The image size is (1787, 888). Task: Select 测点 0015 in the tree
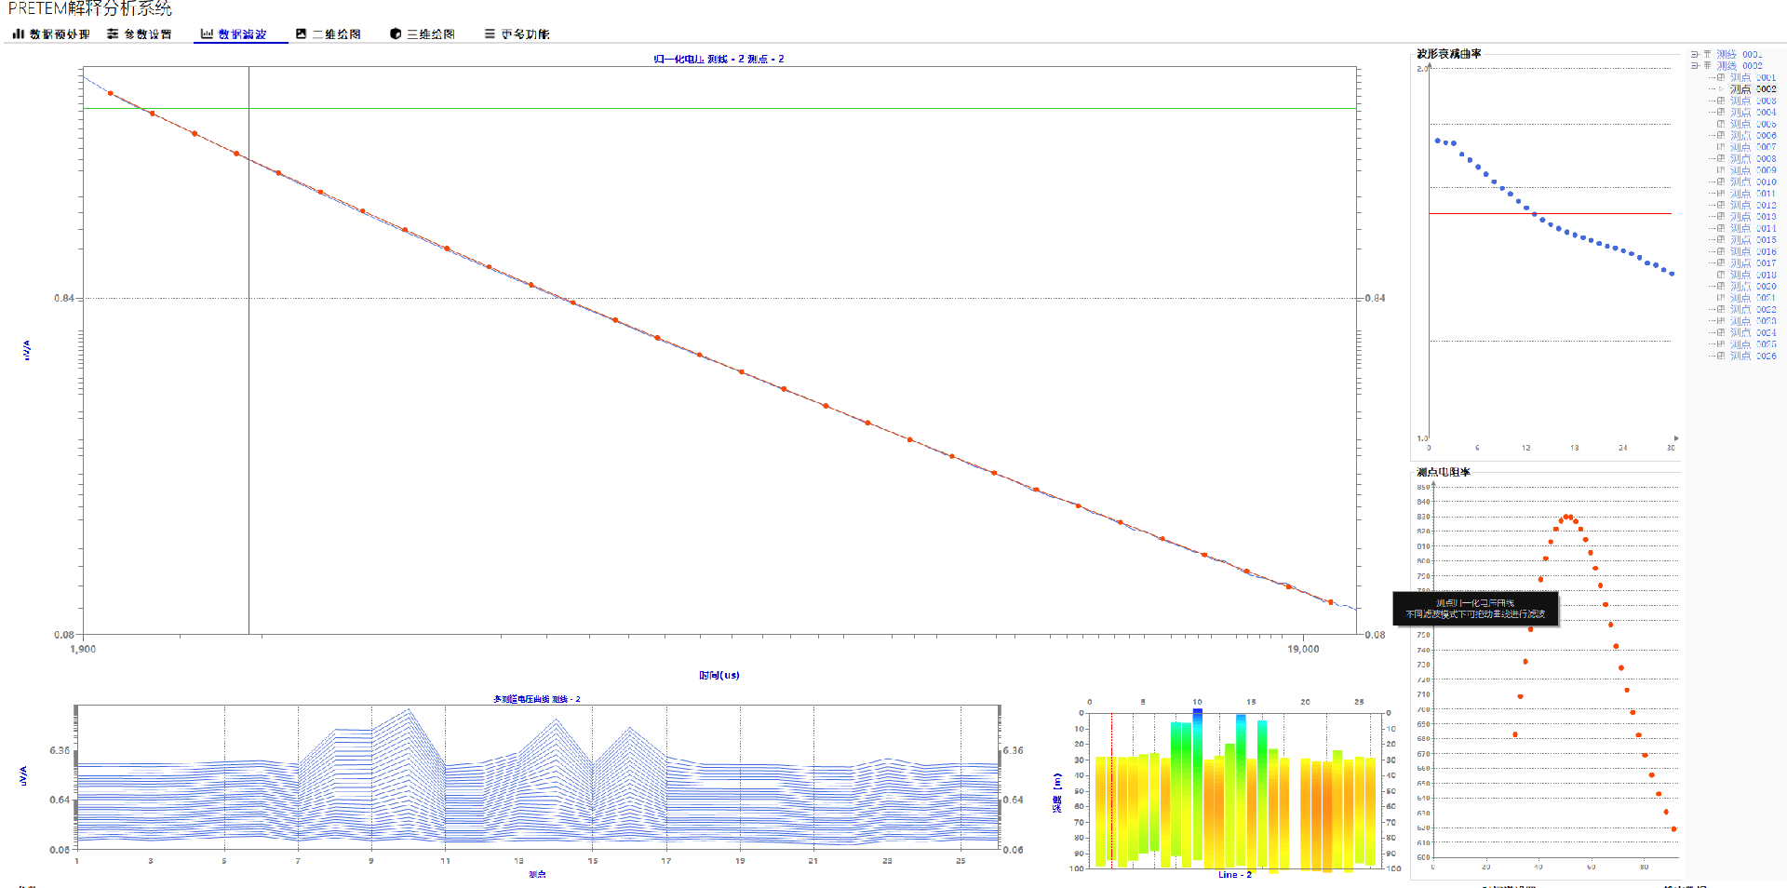[1753, 240]
